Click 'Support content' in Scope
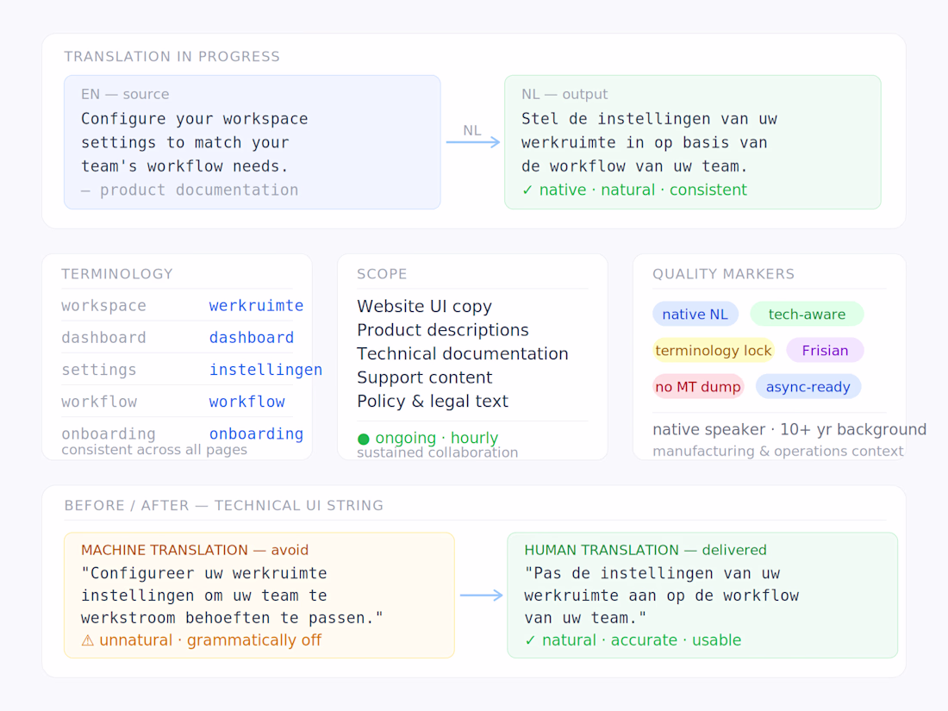 click(424, 377)
